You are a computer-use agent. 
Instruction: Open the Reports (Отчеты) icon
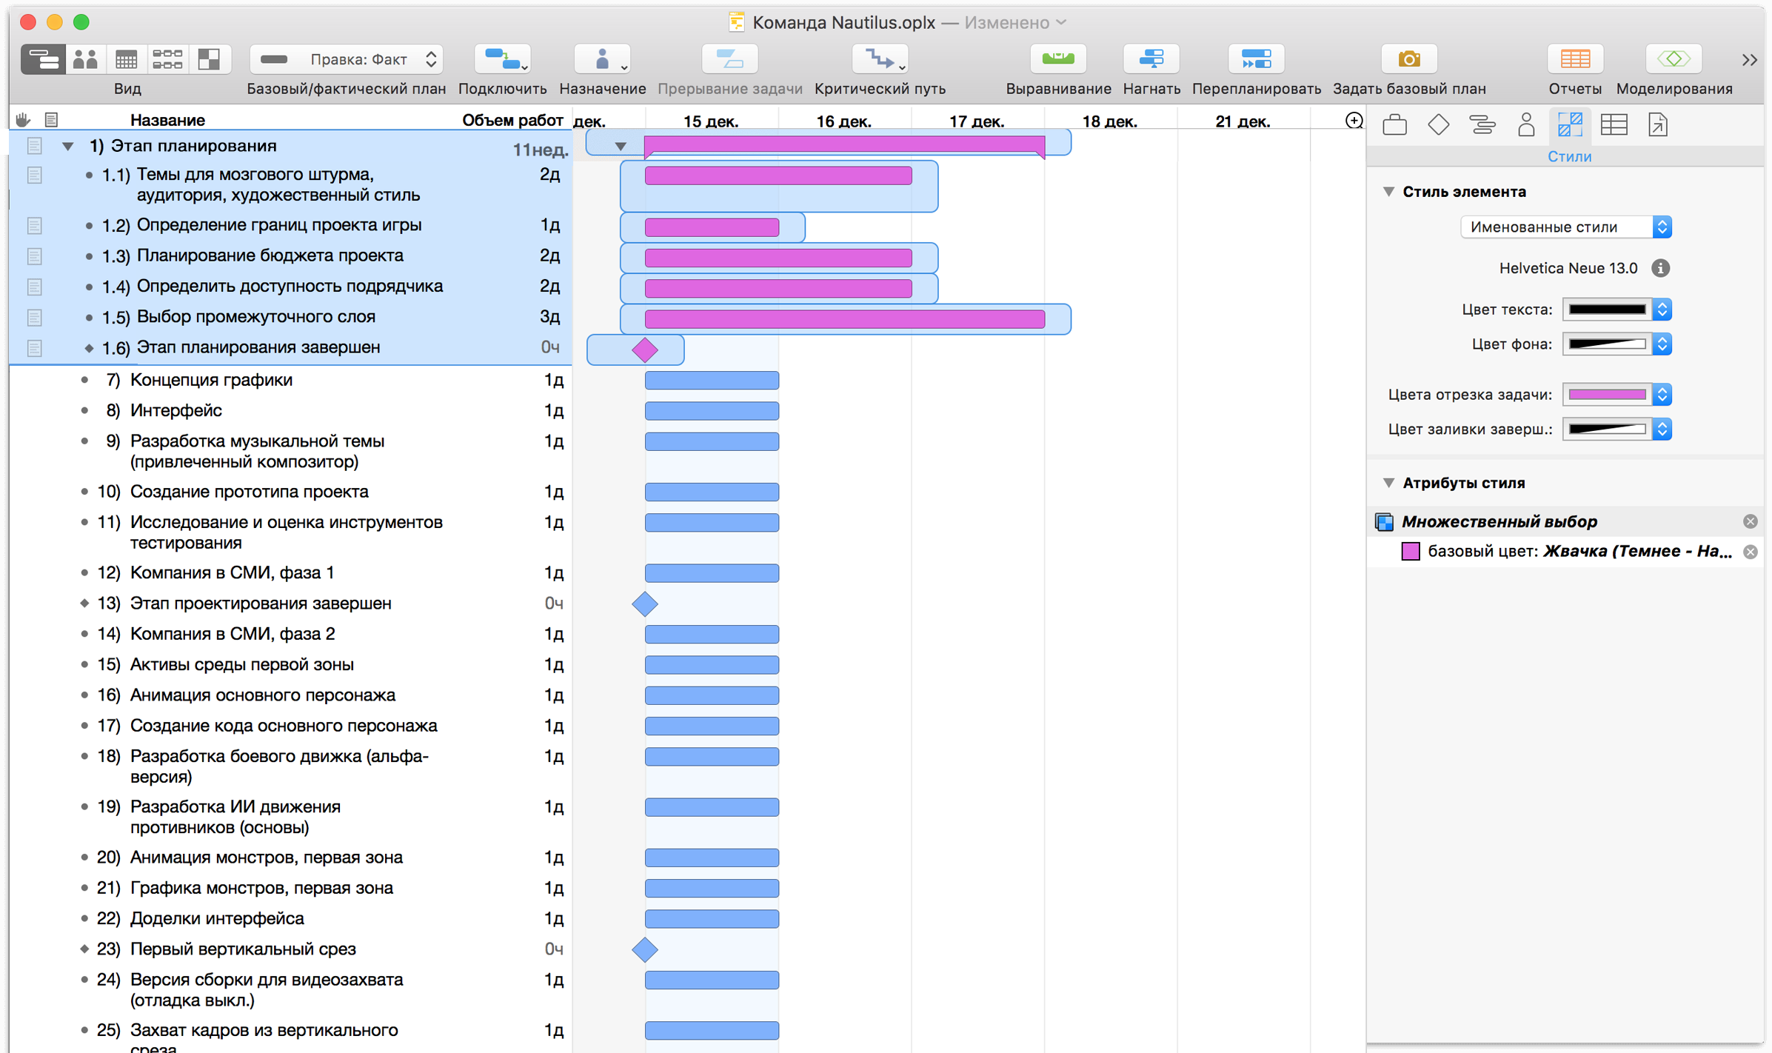click(1575, 59)
